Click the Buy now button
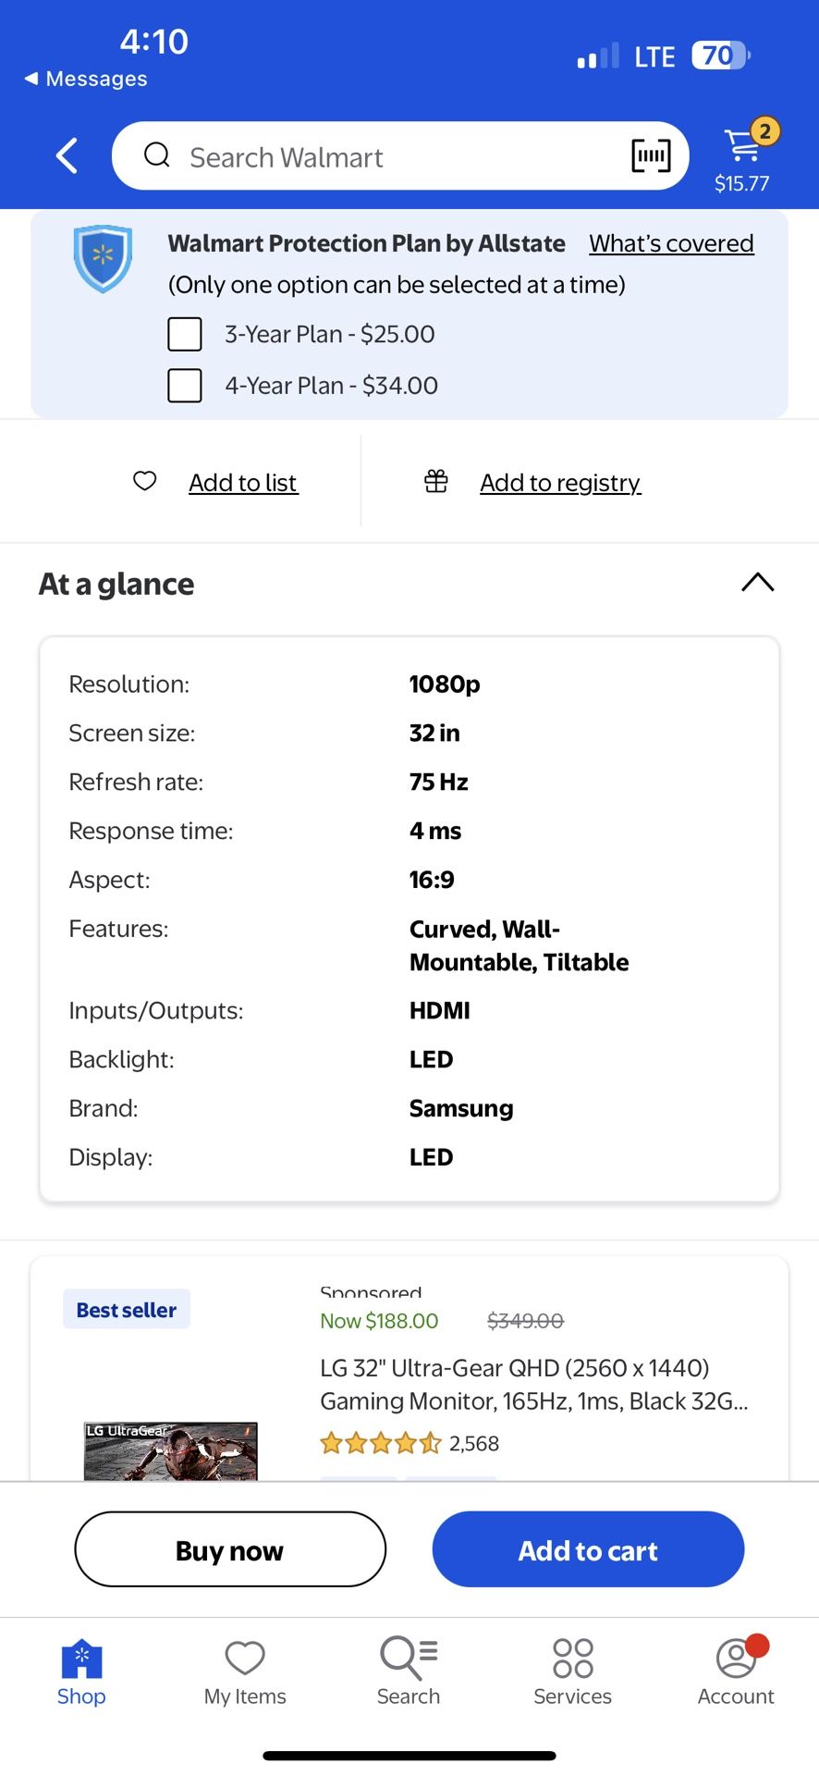Viewport: 819px width, 1776px height. 230,1549
